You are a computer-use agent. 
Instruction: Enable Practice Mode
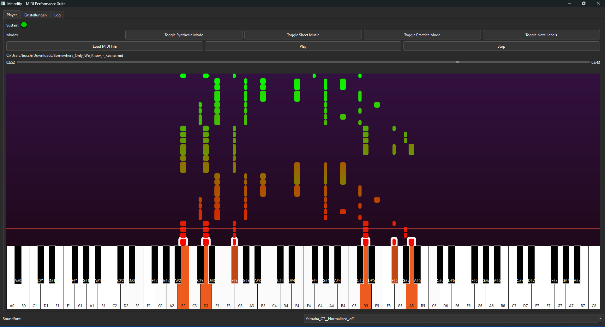[x=422, y=35]
